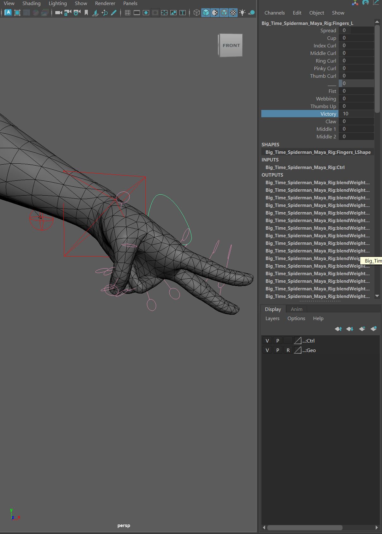Enable use all lights bulb icon
This screenshot has width=382, height=534.
(242, 13)
